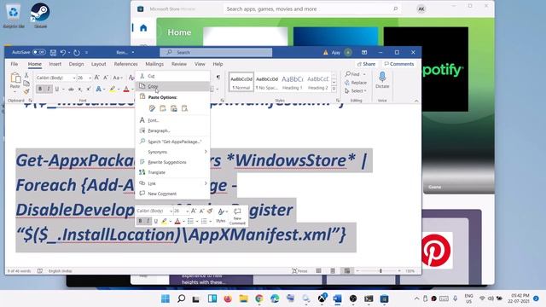Click the Share button in Word
Image resolution: width=546 pixels, height=307 pixels.
pyautogui.click(x=366, y=64)
